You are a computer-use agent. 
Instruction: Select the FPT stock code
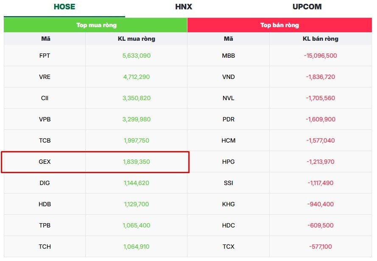click(x=45, y=56)
